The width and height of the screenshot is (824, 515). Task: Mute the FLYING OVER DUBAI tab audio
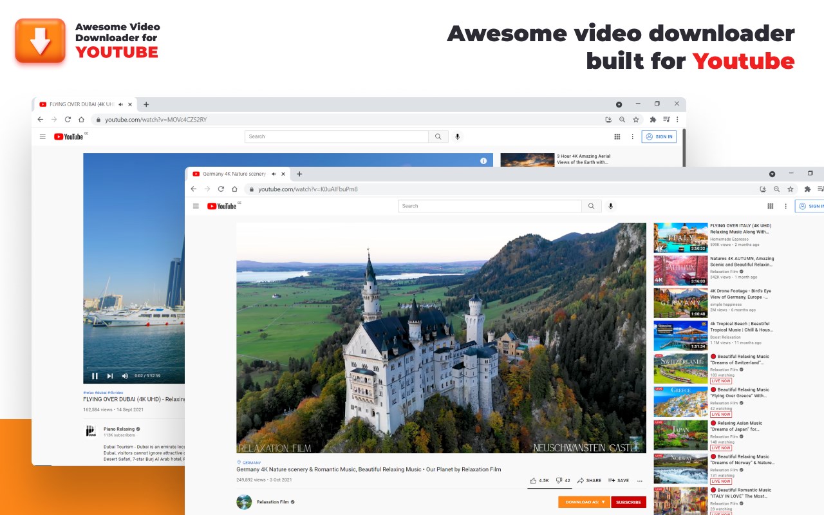click(x=121, y=104)
